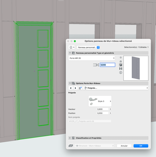The height and width of the screenshot is (157, 156).
Task: Select the shaded 3D preview icon
Action: 121,65
